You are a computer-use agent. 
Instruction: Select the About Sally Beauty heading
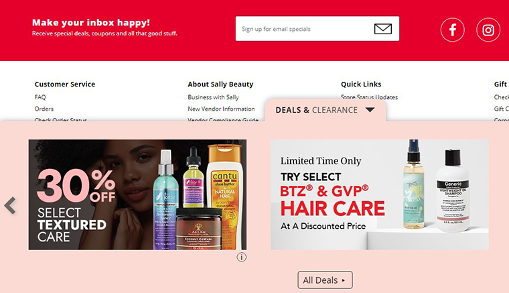[x=220, y=84]
